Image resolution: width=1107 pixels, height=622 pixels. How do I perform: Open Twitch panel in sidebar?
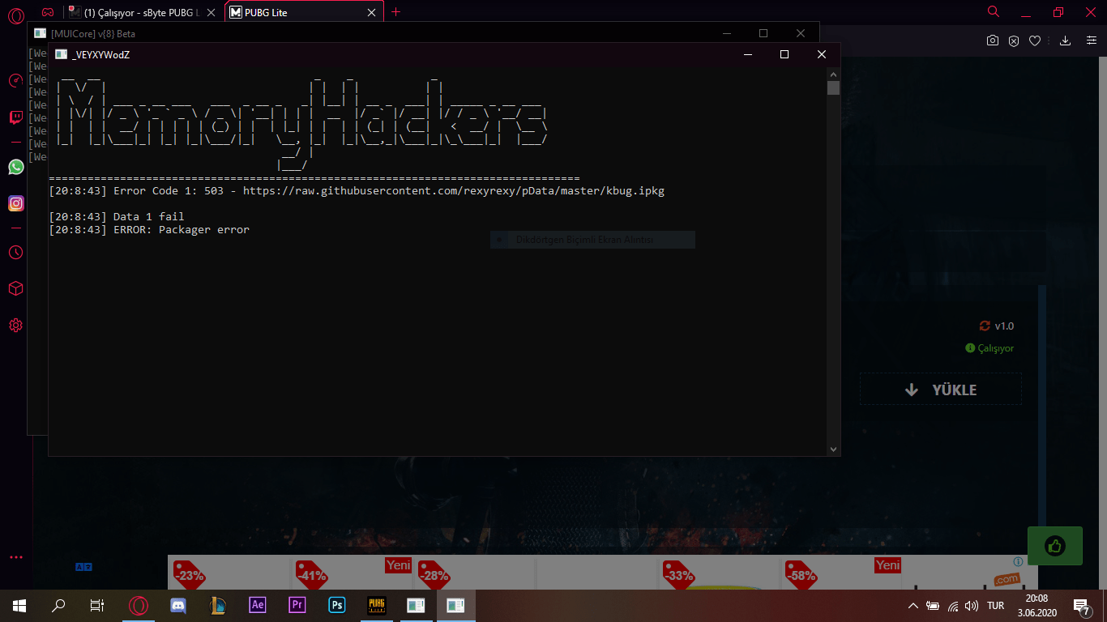pyautogui.click(x=15, y=118)
